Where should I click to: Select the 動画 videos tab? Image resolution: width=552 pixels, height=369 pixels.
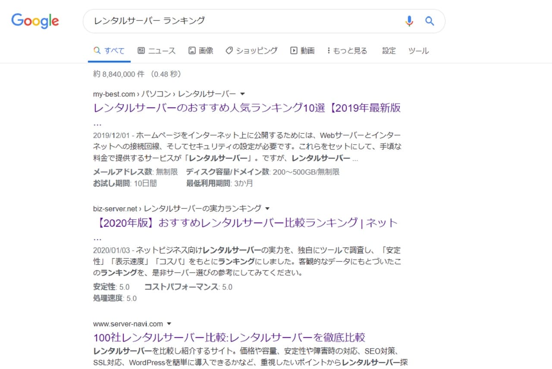point(302,51)
